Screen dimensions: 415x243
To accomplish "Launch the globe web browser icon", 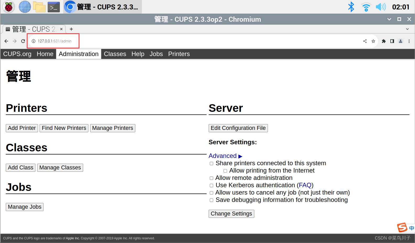I will (x=25, y=7).
